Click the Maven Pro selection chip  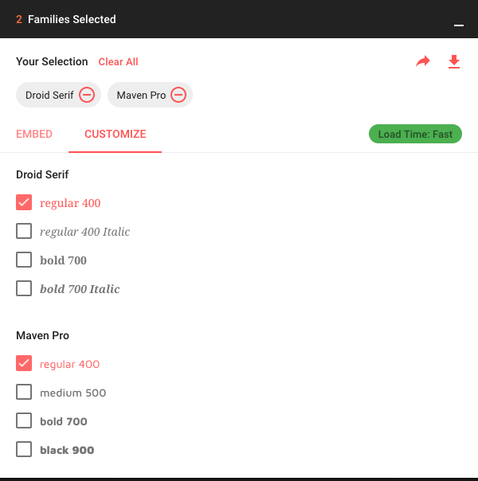coord(141,95)
